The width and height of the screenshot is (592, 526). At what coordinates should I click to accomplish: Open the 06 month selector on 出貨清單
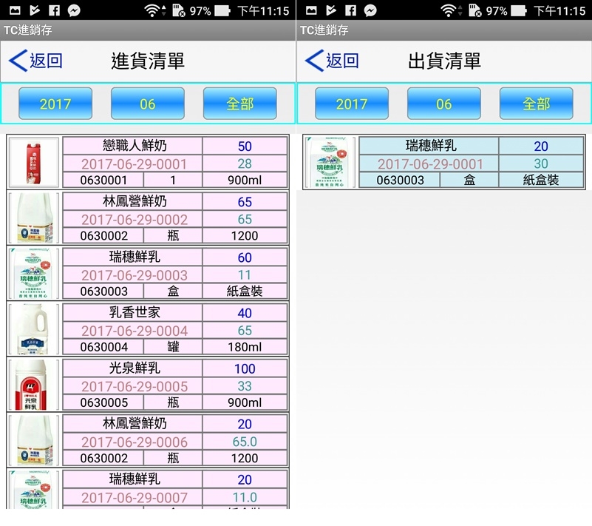(444, 104)
